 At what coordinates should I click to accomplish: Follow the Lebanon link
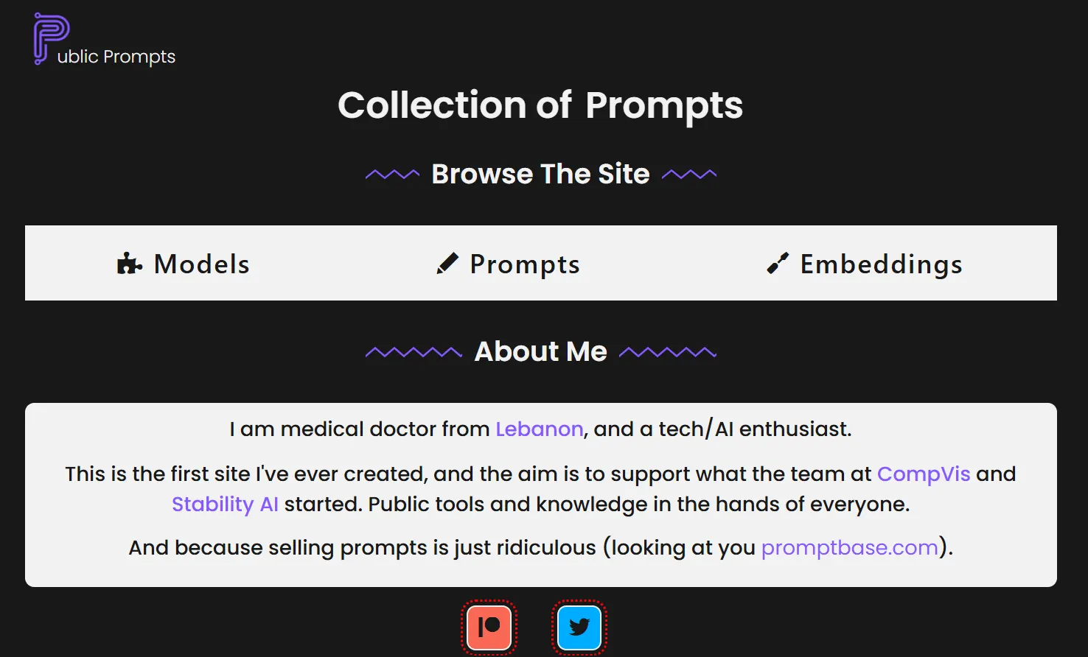click(x=539, y=429)
